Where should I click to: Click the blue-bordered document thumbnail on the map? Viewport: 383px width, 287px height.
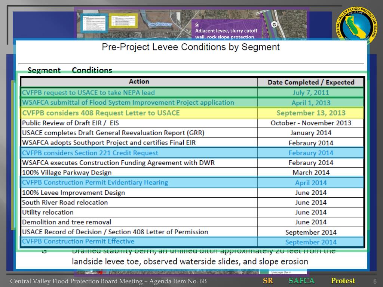click(94, 23)
